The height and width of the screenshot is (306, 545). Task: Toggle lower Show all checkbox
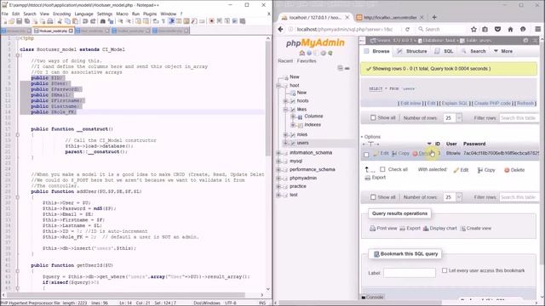click(x=373, y=197)
